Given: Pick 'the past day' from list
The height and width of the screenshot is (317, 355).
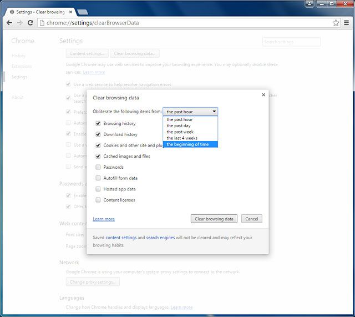Looking at the screenshot, I should click(179, 126).
